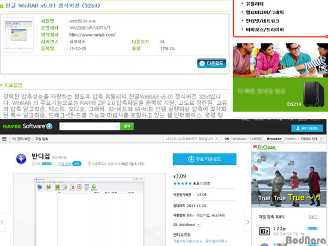328x246 pixels.
Task: Open the more link (더보기) beside 파일 압축 TOP5
Action: tap(312, 217)
